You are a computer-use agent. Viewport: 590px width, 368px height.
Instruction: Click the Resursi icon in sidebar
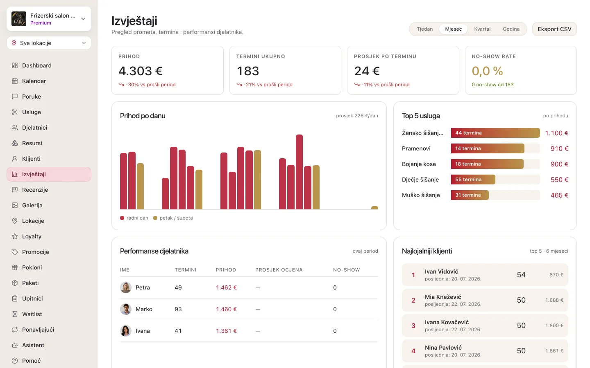point(15,143)
